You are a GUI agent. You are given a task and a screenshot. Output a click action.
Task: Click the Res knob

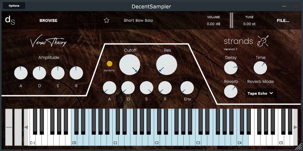pos(167,65)
